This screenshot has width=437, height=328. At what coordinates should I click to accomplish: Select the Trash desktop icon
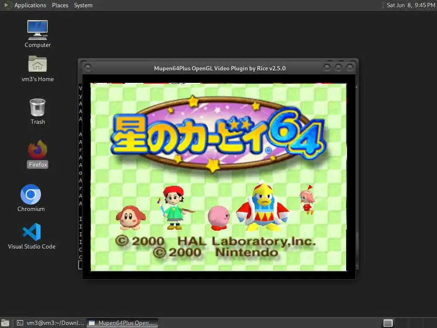click(38, 111)
